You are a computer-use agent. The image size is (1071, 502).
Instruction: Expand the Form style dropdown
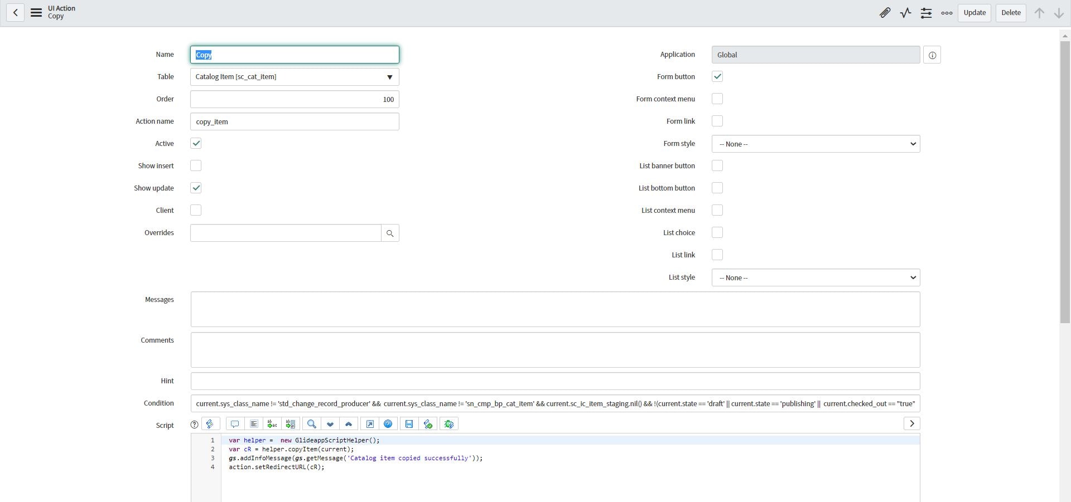816,144
